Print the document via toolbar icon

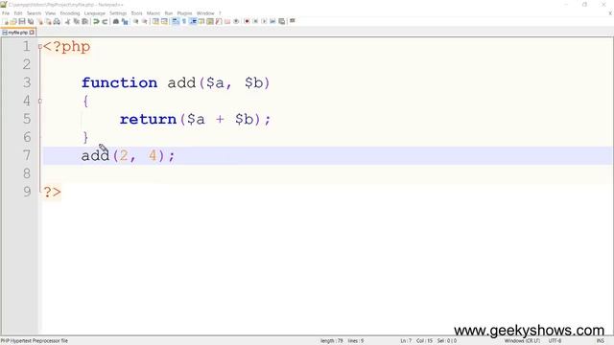pos(57,21)
